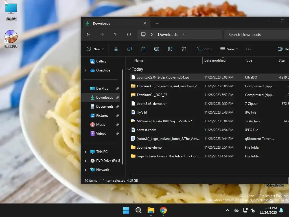
Task: Select the MPlayer-x86_64 7z archive
Action: [x=209, y=121]
